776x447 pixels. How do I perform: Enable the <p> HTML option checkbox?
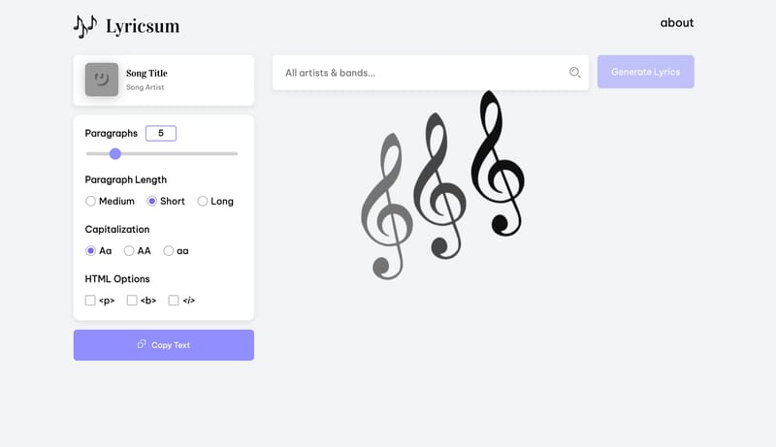(x=91, y=301)
